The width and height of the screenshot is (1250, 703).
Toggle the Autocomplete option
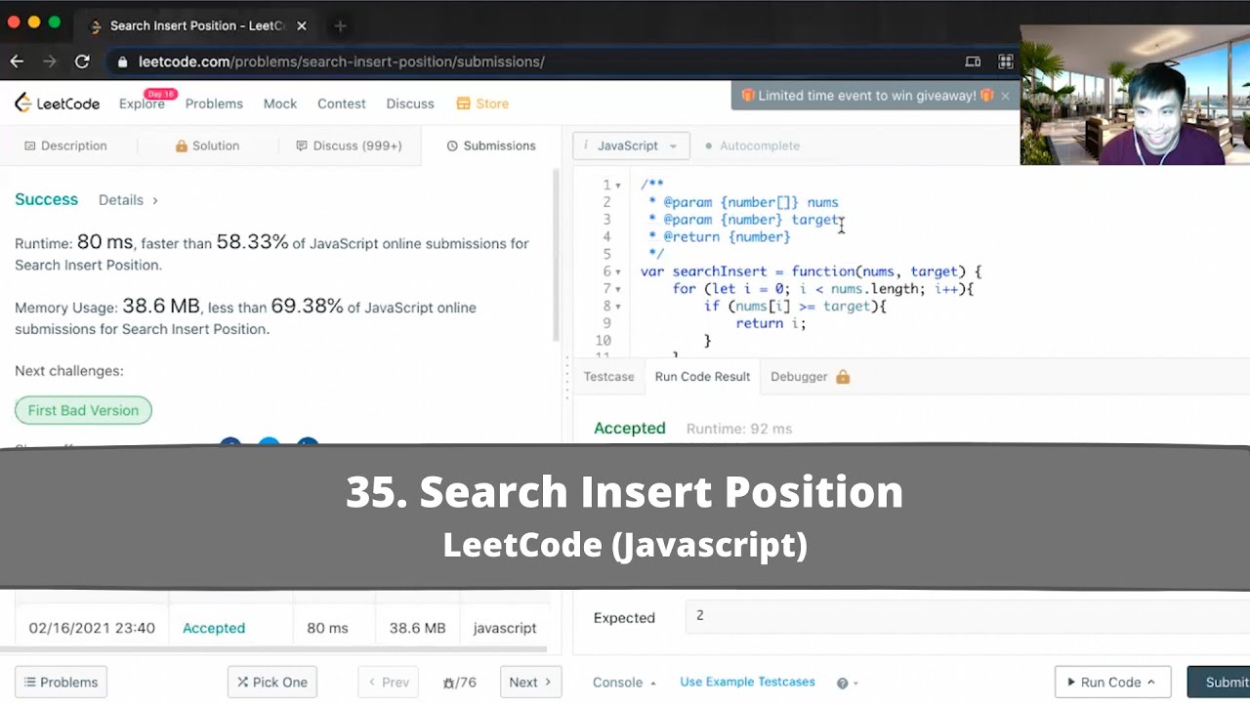tap(751, 145)
